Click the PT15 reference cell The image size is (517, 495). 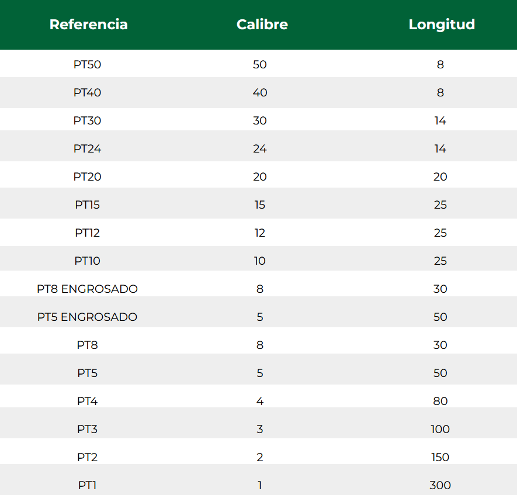click(x=87, y=205)
